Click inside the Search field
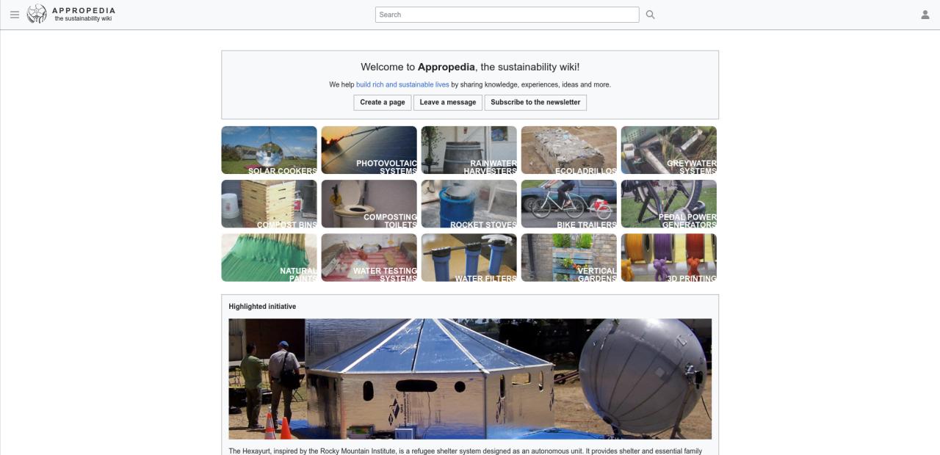940x455 pixels. point(507,14)
